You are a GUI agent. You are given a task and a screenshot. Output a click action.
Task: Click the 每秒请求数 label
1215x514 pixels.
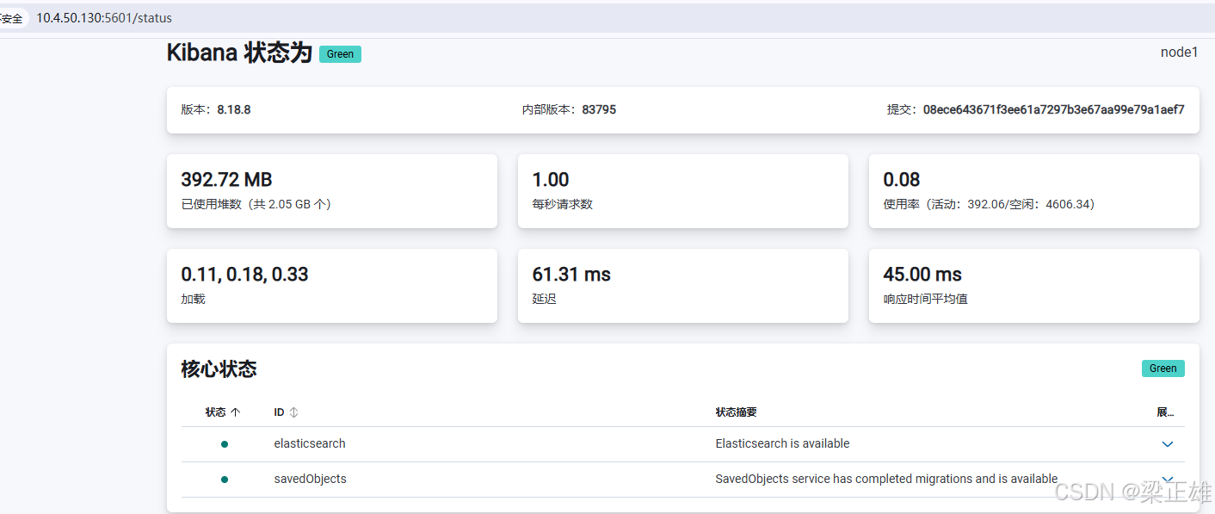[562, 205]
